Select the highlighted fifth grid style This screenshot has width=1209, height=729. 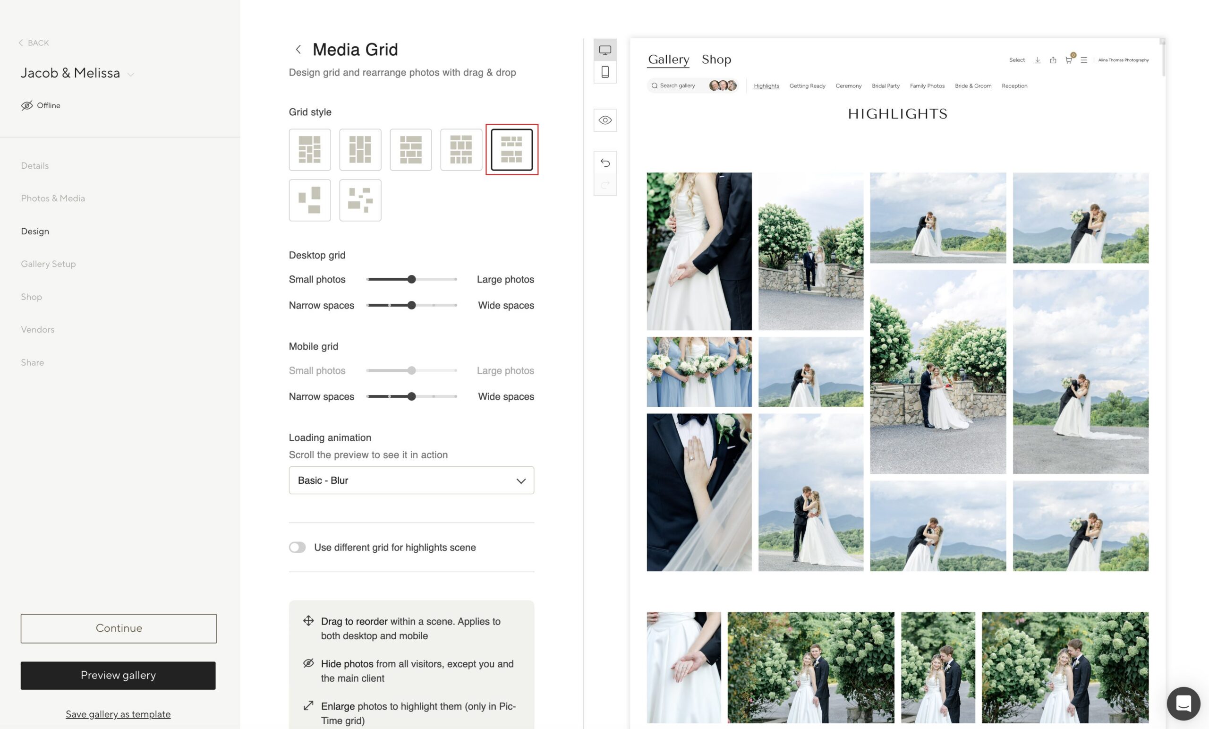(512, 150)
